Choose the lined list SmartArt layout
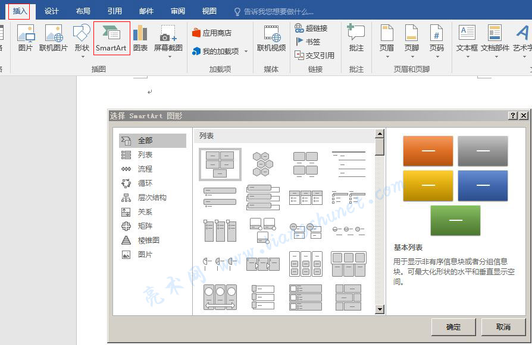The image size is (532, 345). tap(349, 164)
